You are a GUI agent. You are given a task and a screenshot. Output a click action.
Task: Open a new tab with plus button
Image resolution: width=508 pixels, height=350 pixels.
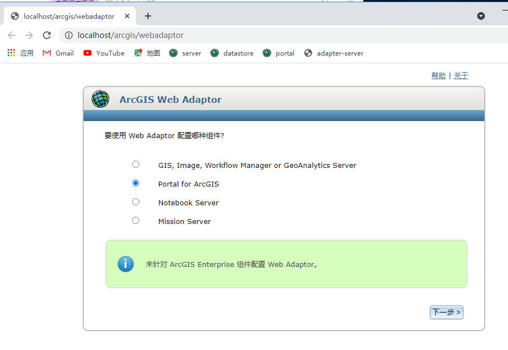point(148,16)
